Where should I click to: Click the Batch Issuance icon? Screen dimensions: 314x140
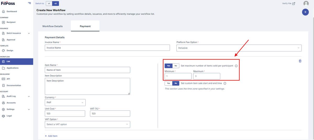click(3, 33)
